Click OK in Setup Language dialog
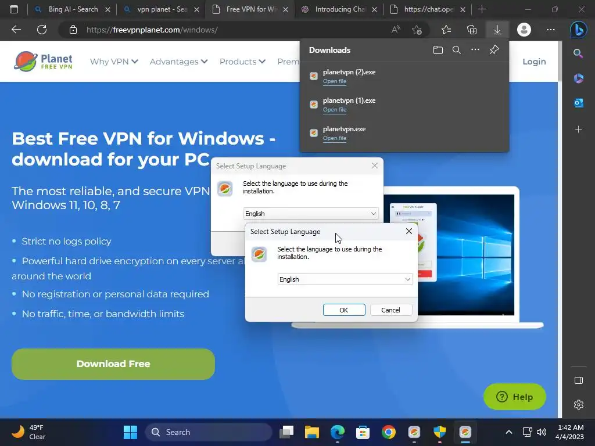Viewport: 595px width, 446px height. coord(344,310)
